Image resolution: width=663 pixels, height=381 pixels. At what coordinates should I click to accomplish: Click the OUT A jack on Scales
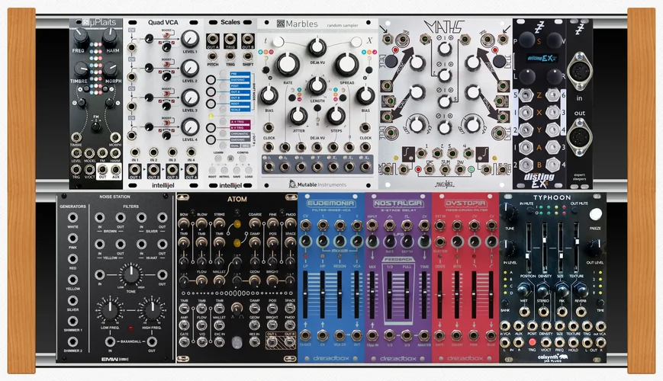[212, 41]
